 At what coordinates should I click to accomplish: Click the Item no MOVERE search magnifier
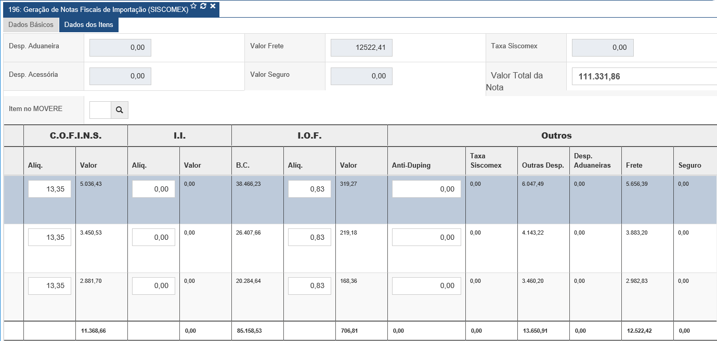point(119,110)
